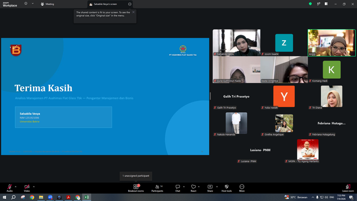Select Gretha Angelique's participant tile
The image size is (357, 201).
tap(284, 123)
